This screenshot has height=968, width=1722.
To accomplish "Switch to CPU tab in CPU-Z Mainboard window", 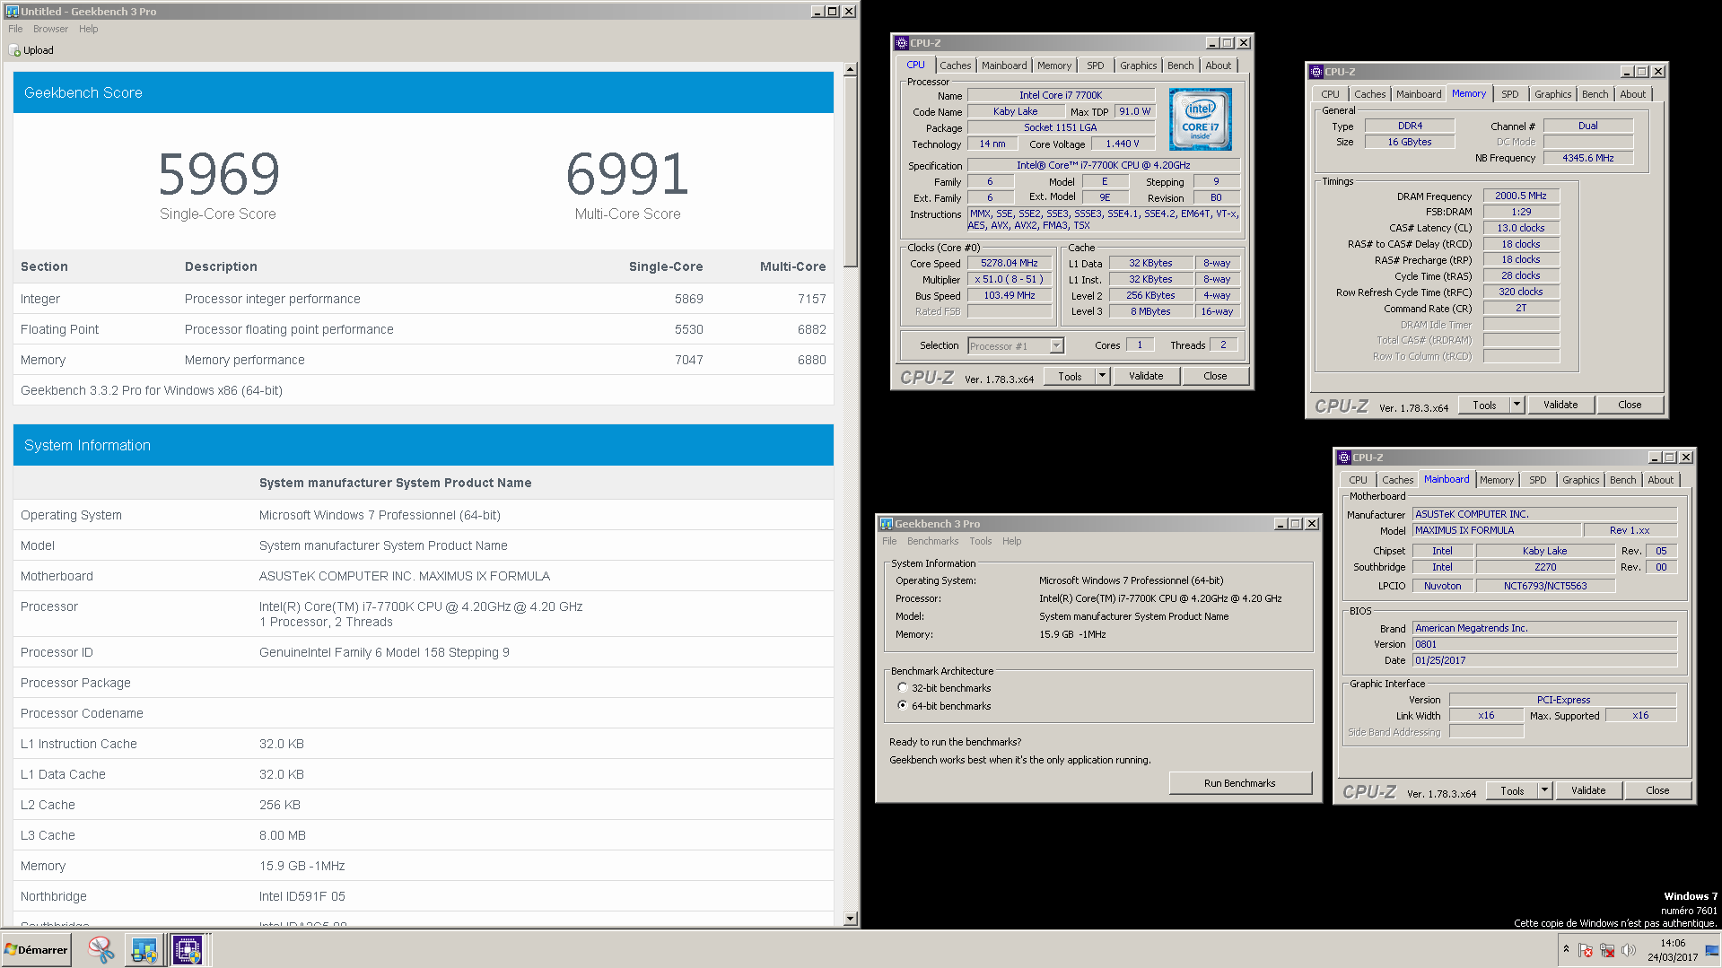I will point(1359,480).
